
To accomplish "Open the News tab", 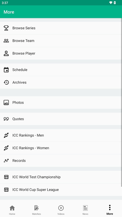I will point(85,210).
